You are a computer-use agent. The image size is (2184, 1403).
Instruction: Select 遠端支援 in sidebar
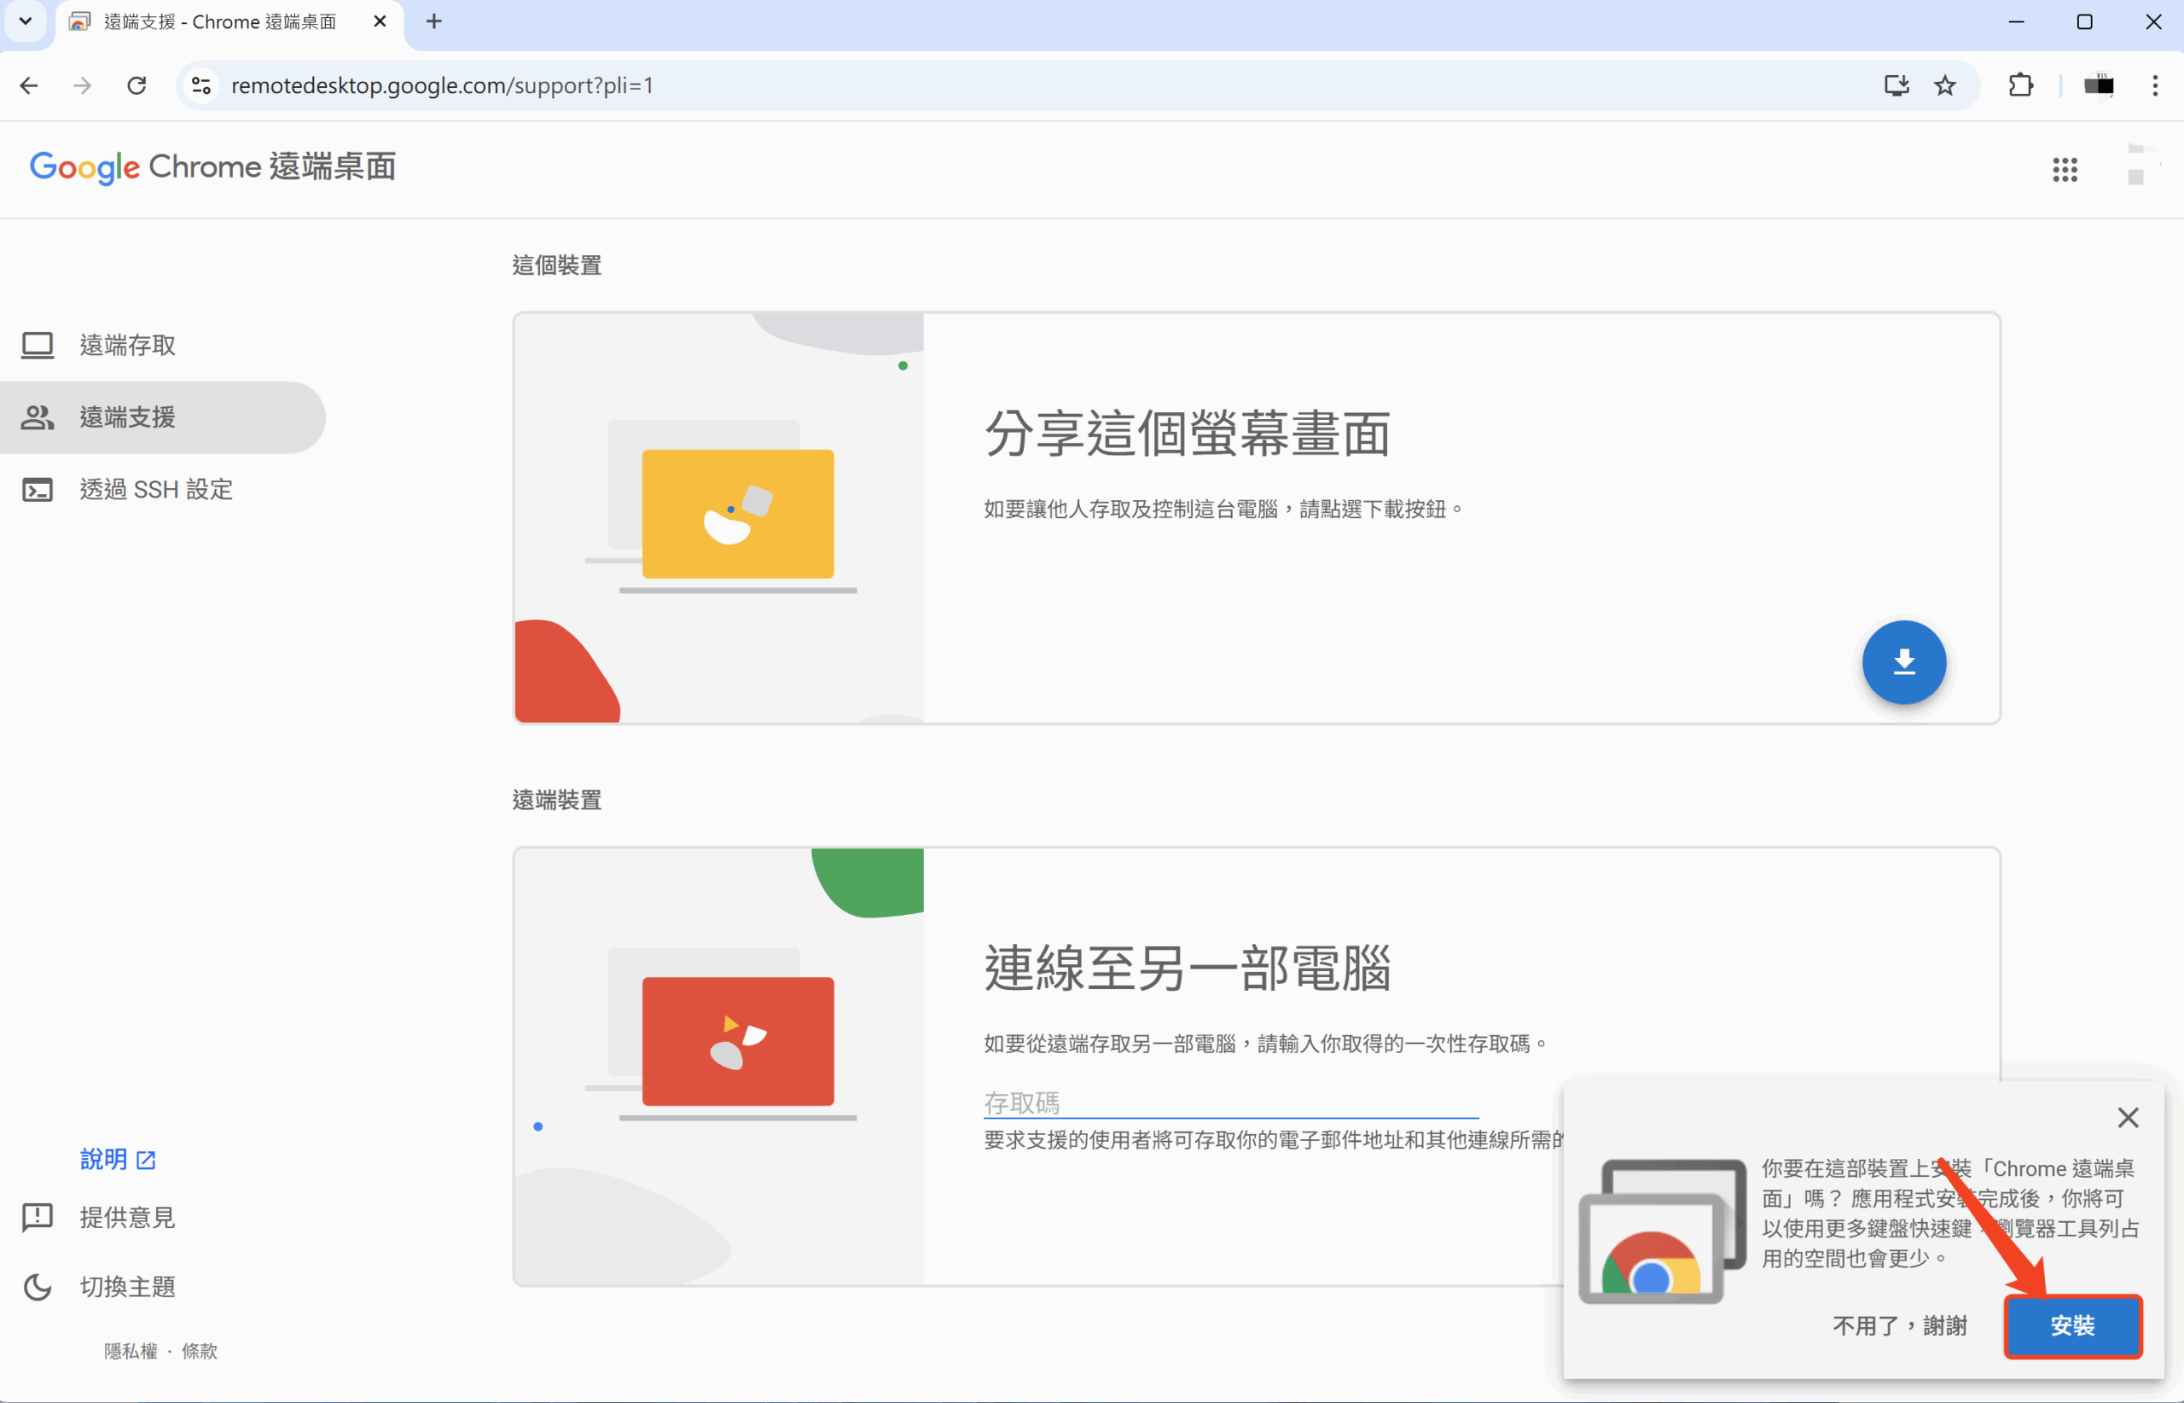[162, 417]
